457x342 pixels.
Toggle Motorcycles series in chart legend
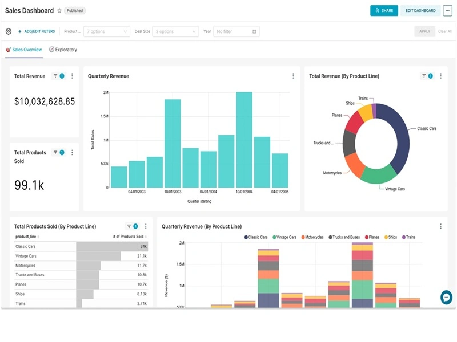click(x=313, y=237)
